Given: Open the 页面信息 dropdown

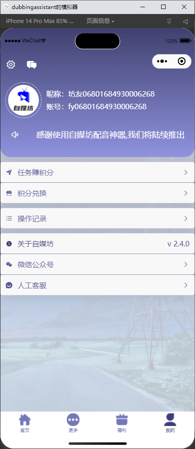Looking at the screenshot, I should point(100,21).
